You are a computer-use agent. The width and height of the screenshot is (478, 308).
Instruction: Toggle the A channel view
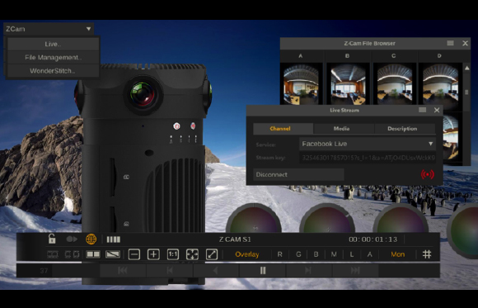(370, 254)
